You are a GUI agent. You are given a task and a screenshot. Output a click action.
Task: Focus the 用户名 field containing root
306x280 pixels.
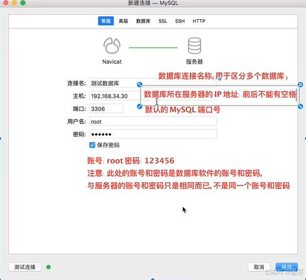click(x=153, y=122)
